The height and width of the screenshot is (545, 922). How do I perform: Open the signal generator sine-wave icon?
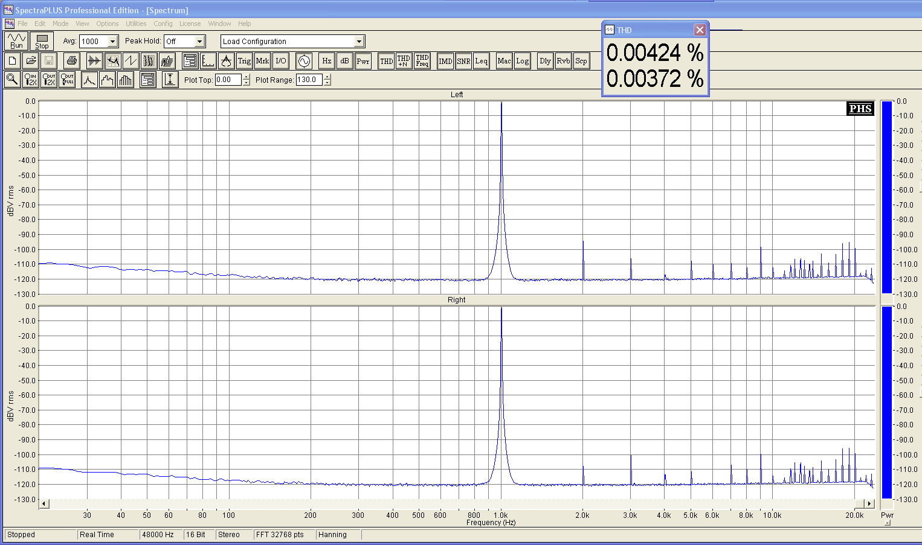tap(304, 61)
